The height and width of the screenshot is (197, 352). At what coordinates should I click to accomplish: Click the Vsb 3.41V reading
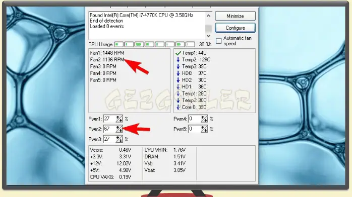pyautogui.click(x=165, y=163)
